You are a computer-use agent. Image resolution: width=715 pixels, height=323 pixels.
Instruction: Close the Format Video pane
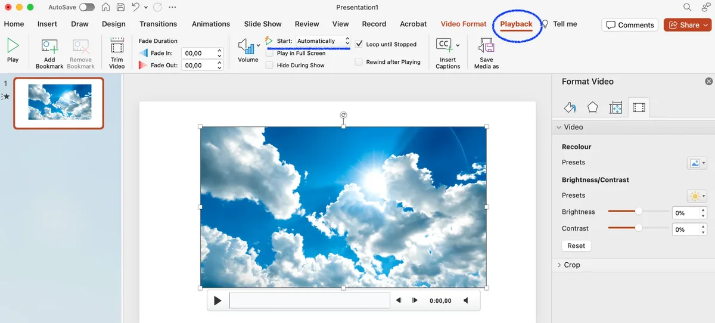(708, 82)
